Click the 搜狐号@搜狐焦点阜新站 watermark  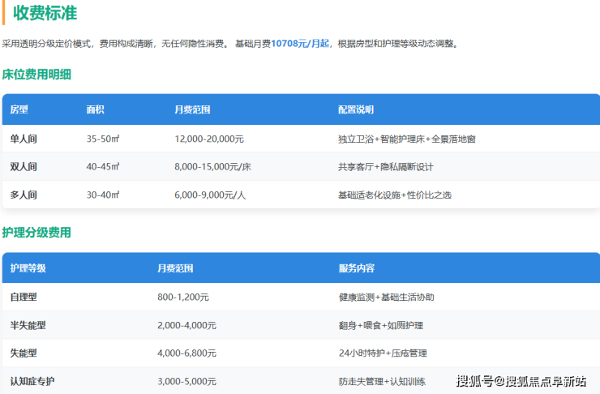point(521,381)
